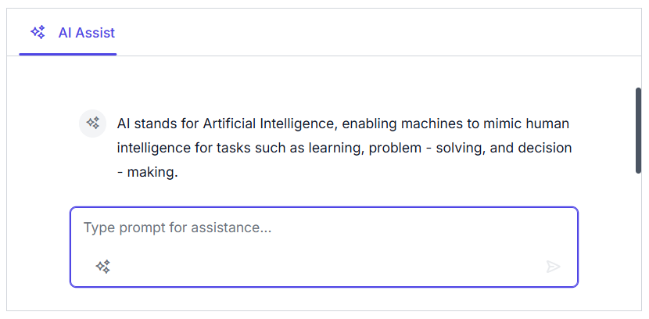Click the '- making.' last line of the response

148,172
